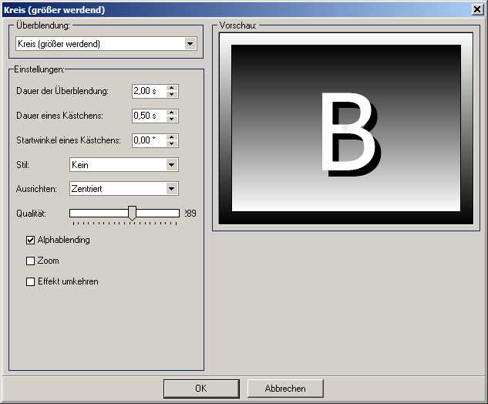488x404 pixels.
Task: Click the Vorschau preview image
Action: coord(346,128)
